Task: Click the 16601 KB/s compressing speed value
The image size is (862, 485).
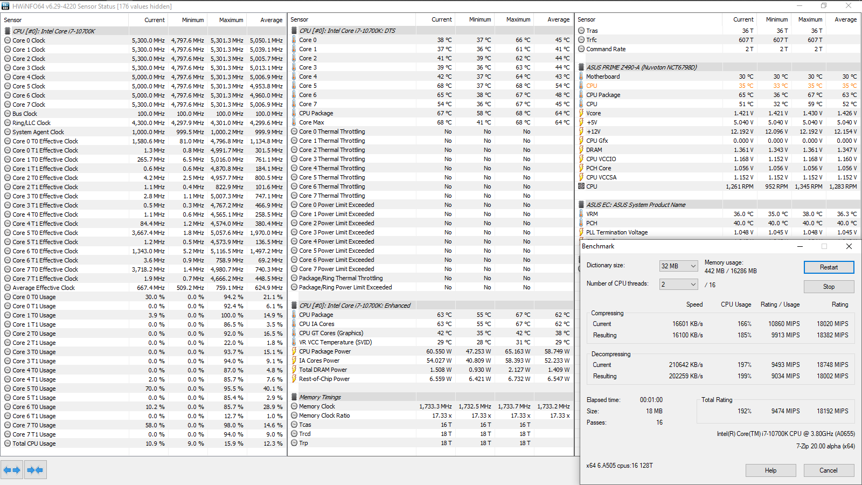Action: click(687, 324)
